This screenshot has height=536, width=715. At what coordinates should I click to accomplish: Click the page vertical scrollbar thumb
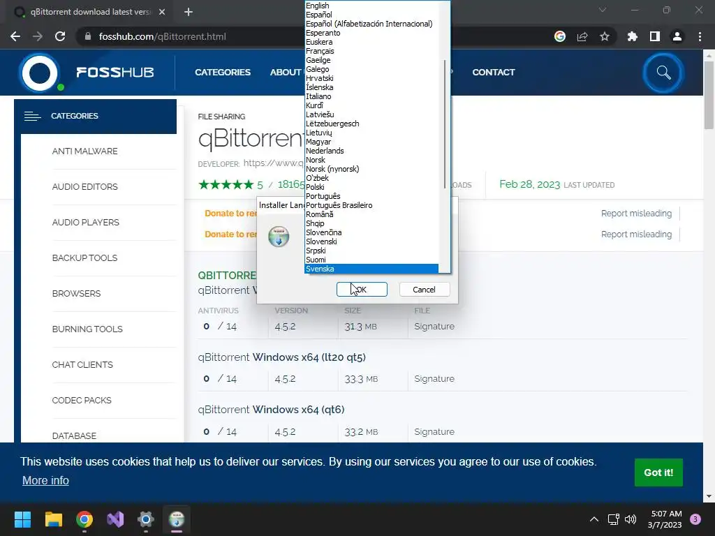tap(709, 95)
